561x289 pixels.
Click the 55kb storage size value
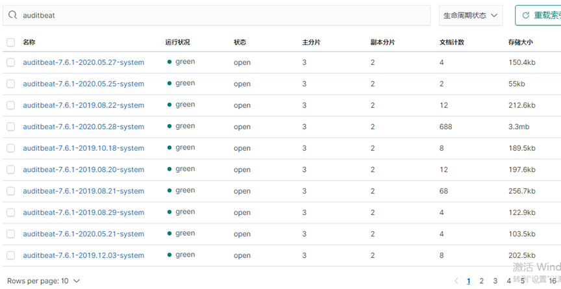(517, 84)
